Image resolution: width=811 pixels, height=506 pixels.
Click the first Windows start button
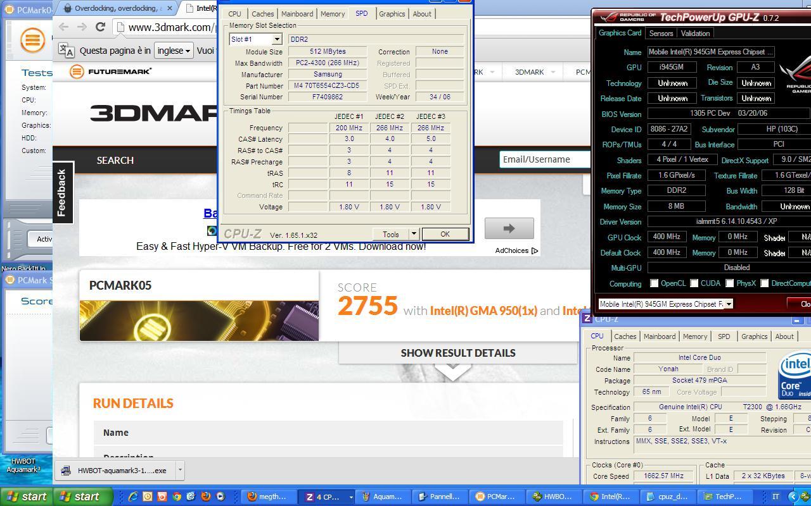click(26, 497)
